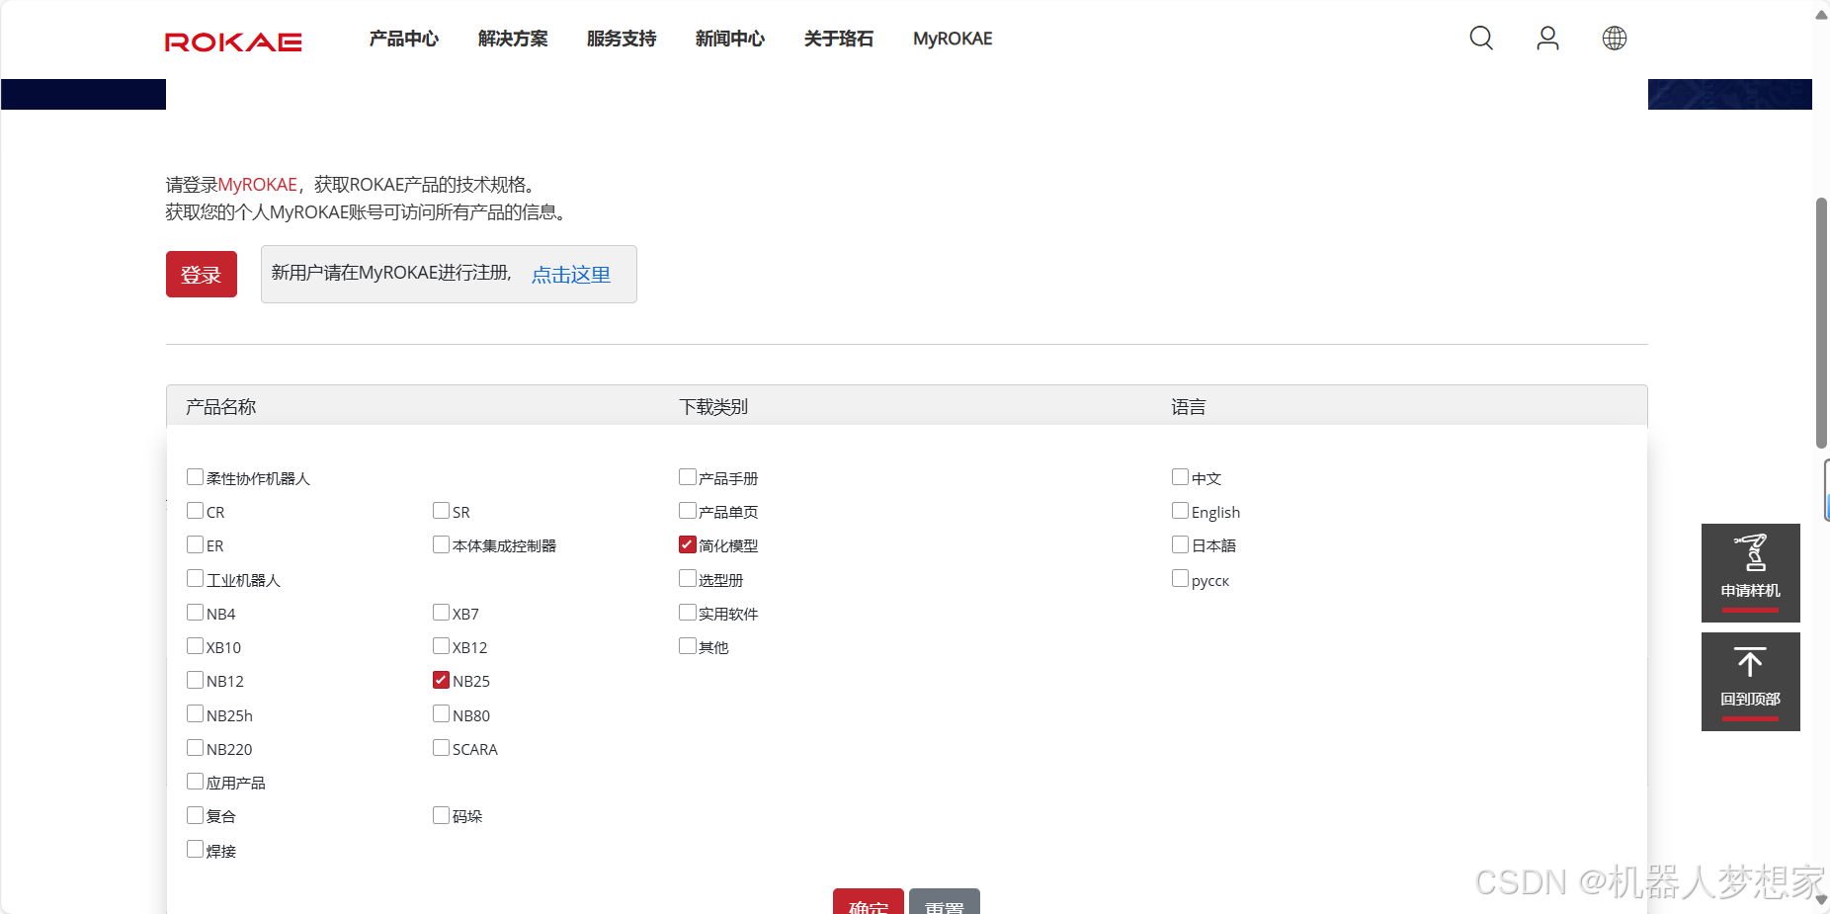The image size is (1830, 914).
Task: Check the 日本語 language checkbox
Action: 1180,544
